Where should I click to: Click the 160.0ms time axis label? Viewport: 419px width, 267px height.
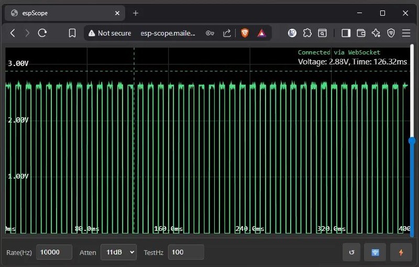[168, 229]
